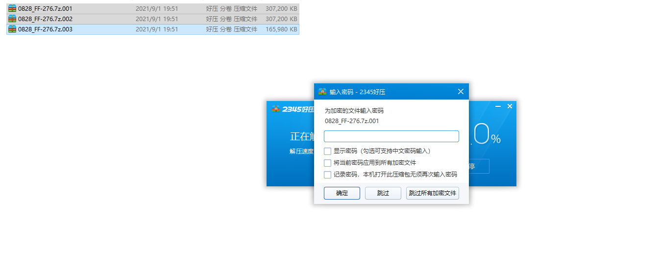659x254 pixels.
Task: Check 将当前密码应用到所有加密文件 option
Action: pyautogui.click(x=328, y=163)
